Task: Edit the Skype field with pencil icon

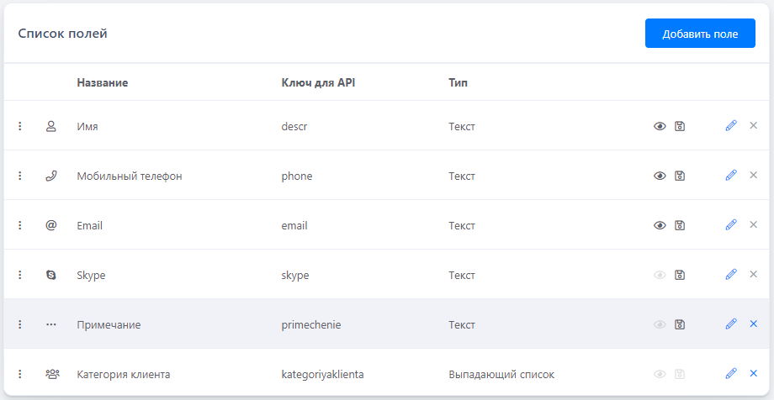Action: coord(730,275)
